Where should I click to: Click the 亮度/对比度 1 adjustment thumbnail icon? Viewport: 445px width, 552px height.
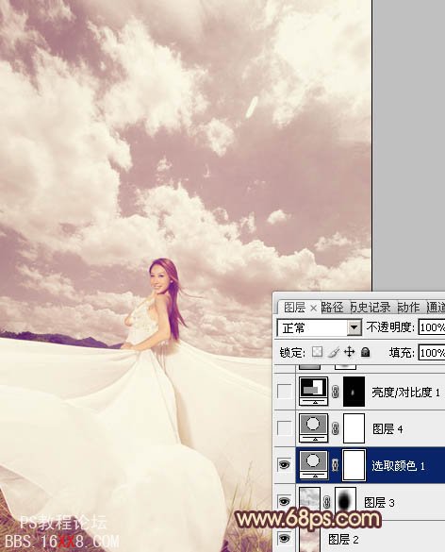pos(313,392)
